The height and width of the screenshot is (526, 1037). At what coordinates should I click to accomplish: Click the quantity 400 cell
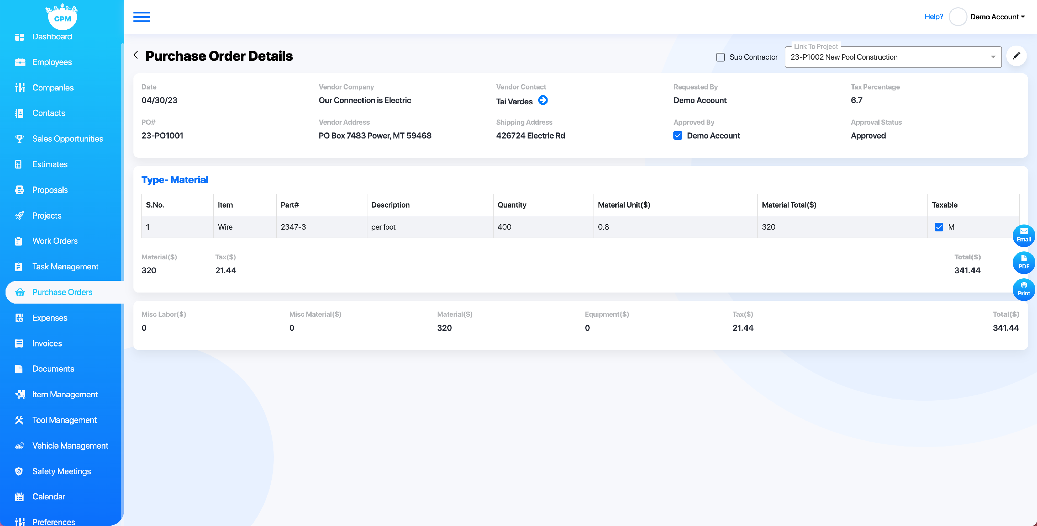(543, 227)
